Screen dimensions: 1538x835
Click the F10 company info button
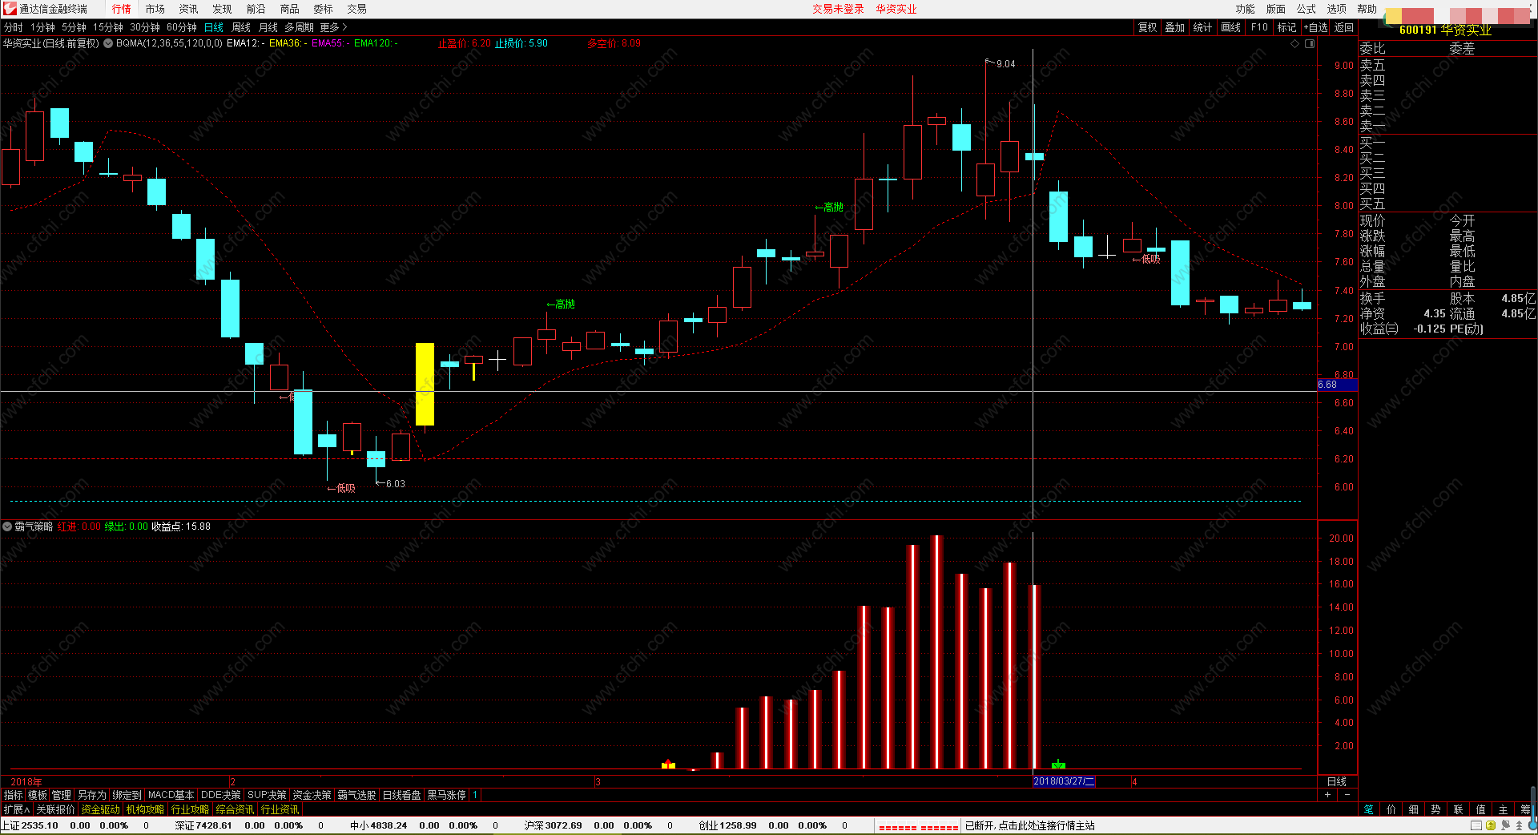coord(1259,27)
